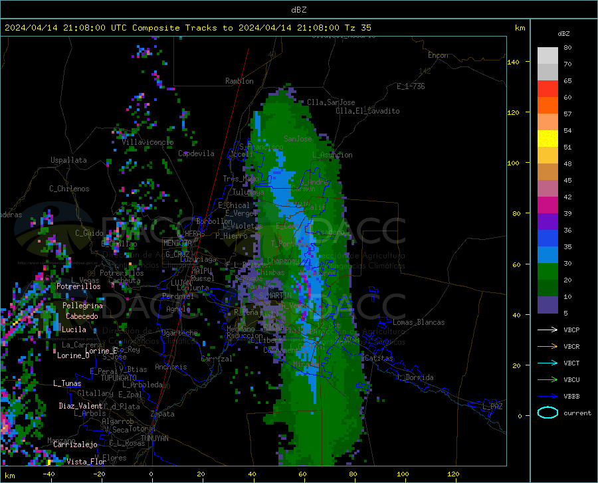Click the 'Lucila' map label

(x=74, y=330)
